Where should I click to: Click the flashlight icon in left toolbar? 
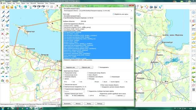pyautogui.click(x=2, y=64)
